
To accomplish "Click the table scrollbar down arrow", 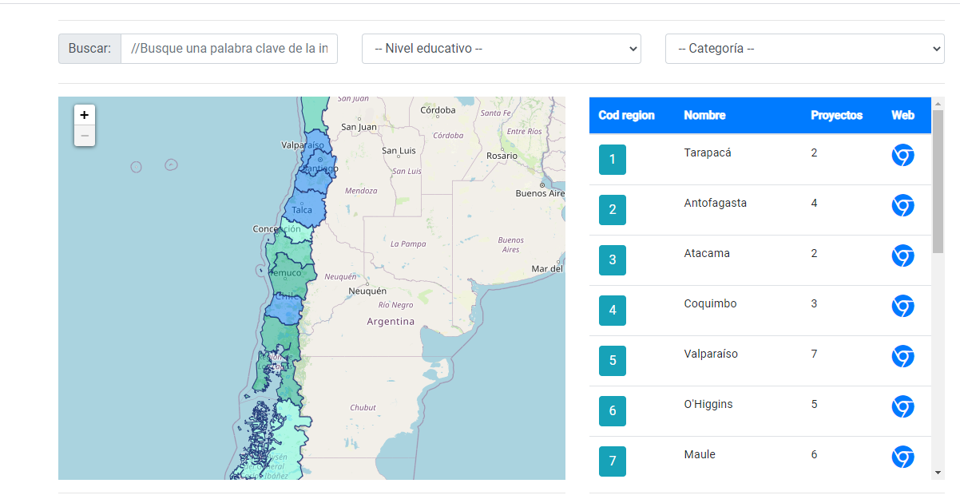I will pyautogui.click(x=938, y=473).
